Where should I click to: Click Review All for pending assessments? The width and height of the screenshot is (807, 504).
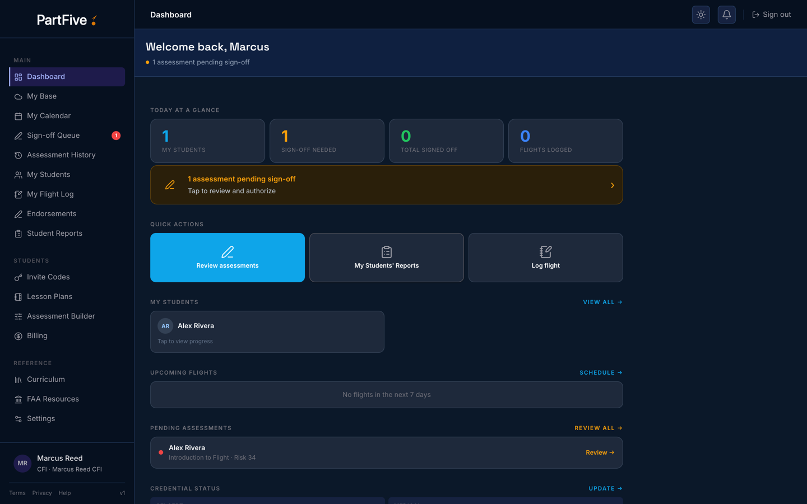click(599, 428)
